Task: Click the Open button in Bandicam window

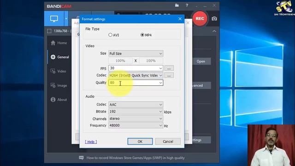Action: coord(201,61)
